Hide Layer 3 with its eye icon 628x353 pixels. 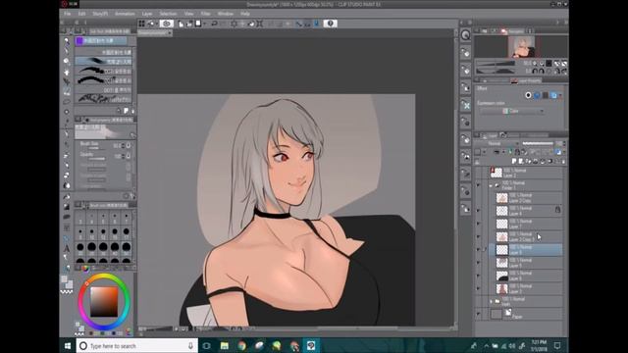pyautogui.click(x=478, y=288)
